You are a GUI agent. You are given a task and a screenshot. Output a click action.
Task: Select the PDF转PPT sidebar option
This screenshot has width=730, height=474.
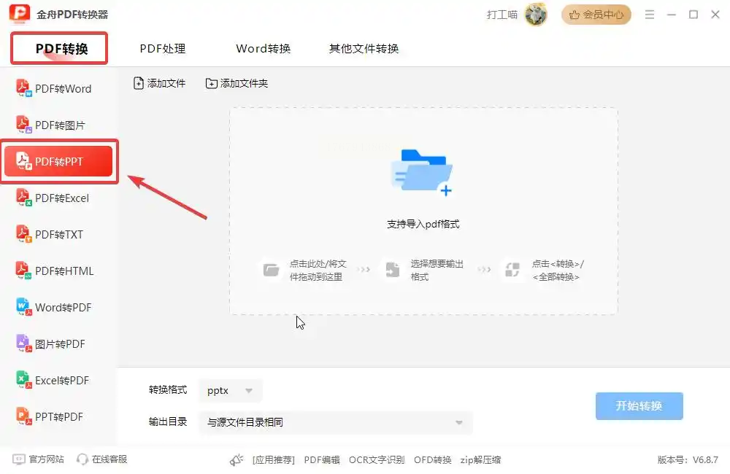(58, 161)
